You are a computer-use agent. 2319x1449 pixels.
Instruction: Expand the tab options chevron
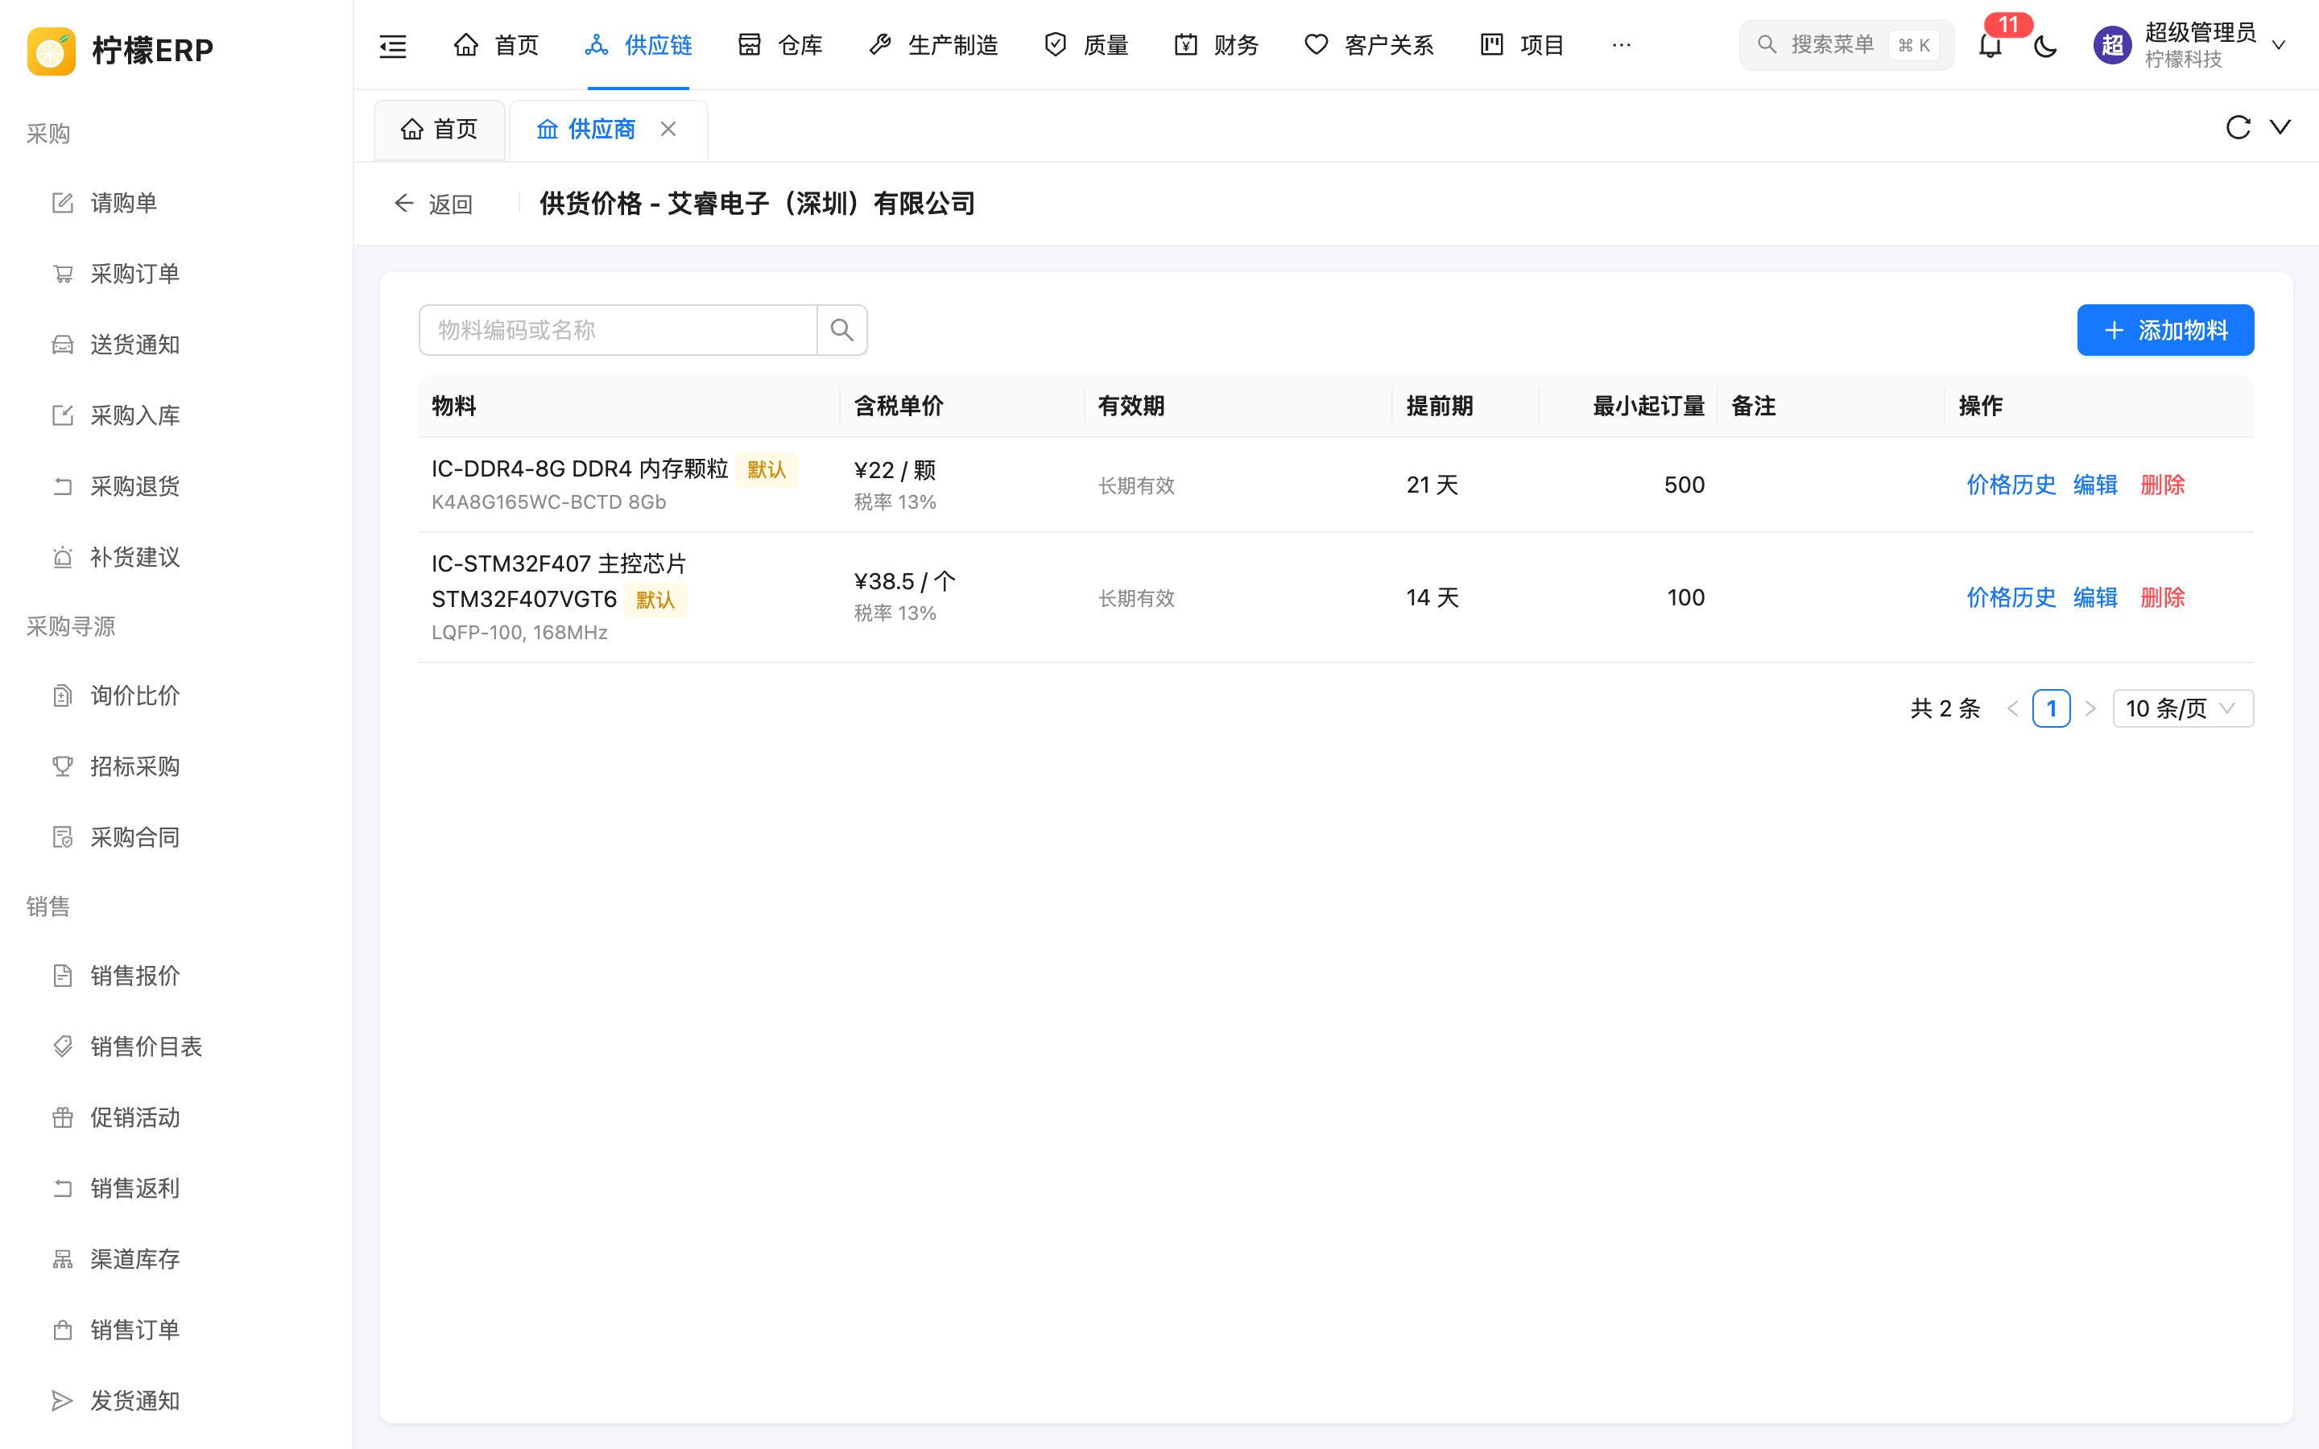tap(2280, 127)
